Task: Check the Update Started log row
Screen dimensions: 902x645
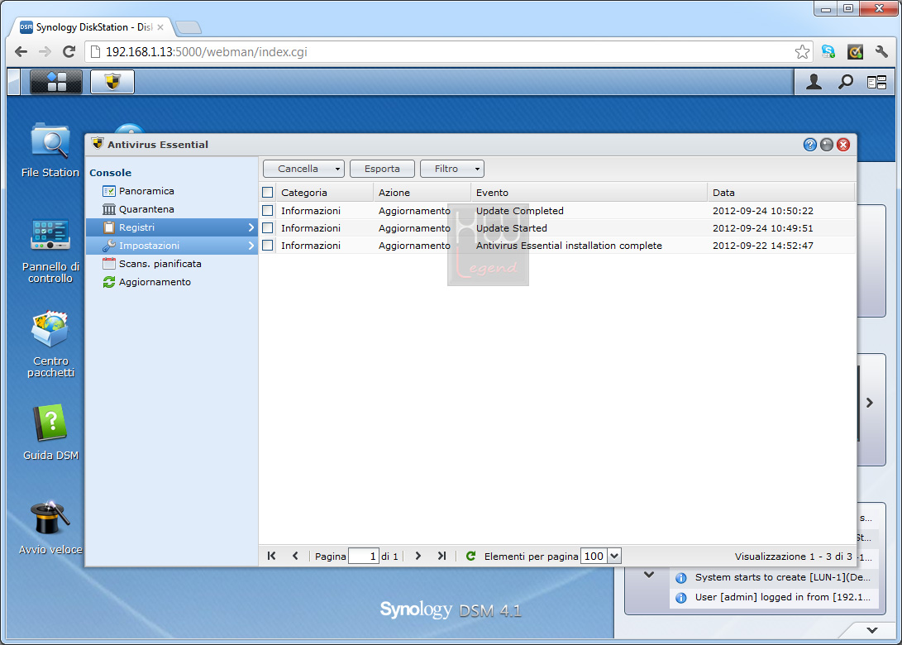Action: [268, 228]
